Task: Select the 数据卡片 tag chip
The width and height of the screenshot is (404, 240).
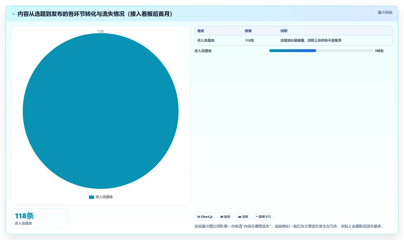Action: point(264,217)
